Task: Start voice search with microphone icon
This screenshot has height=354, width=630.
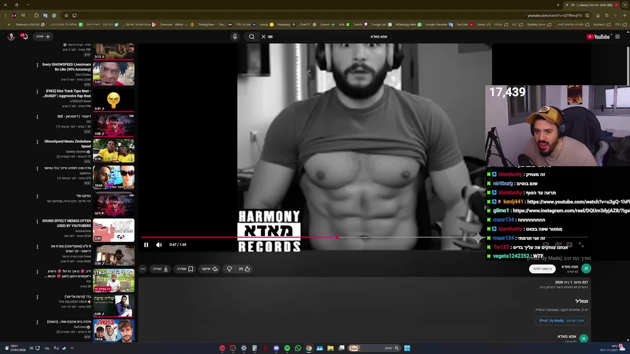Action: click(235, 36)
